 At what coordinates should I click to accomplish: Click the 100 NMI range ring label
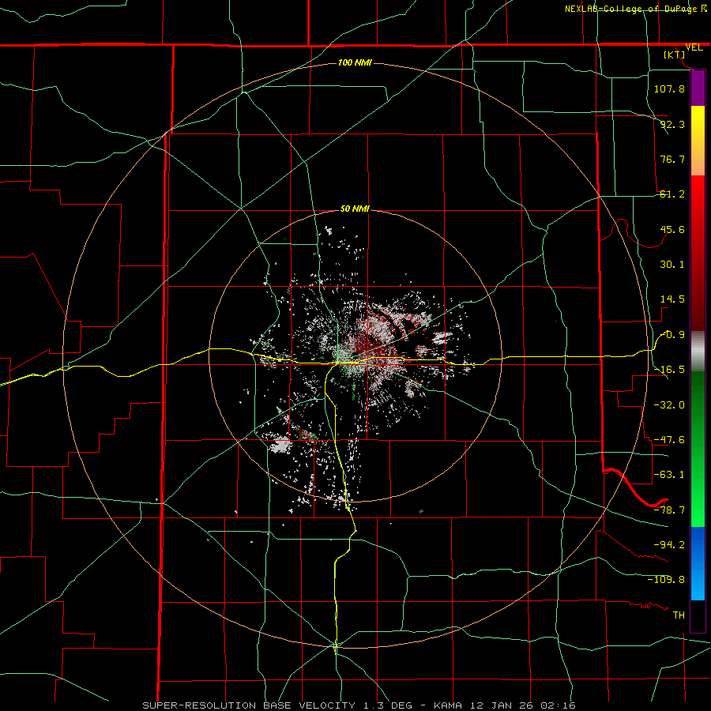coord(355,62)
